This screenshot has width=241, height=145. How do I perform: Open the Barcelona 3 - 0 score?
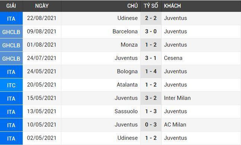(151, 31)
